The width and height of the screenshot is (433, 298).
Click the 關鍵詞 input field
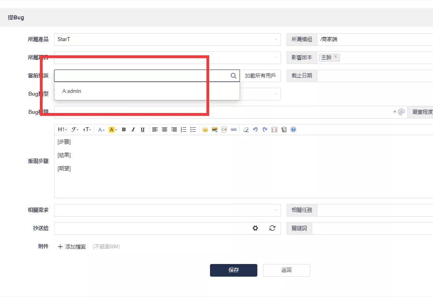(x=373, y=228)
